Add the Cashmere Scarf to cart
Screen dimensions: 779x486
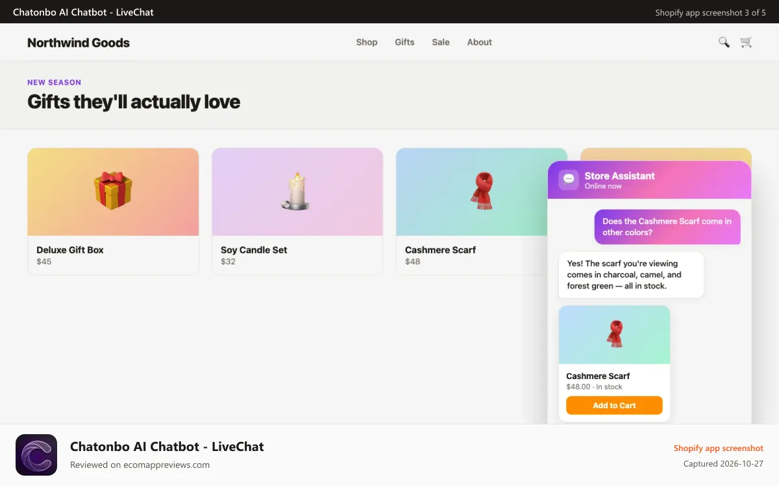(614, 406)
